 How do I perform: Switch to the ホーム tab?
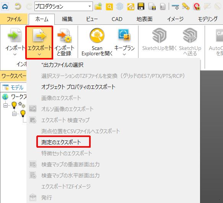coord(42,19)
